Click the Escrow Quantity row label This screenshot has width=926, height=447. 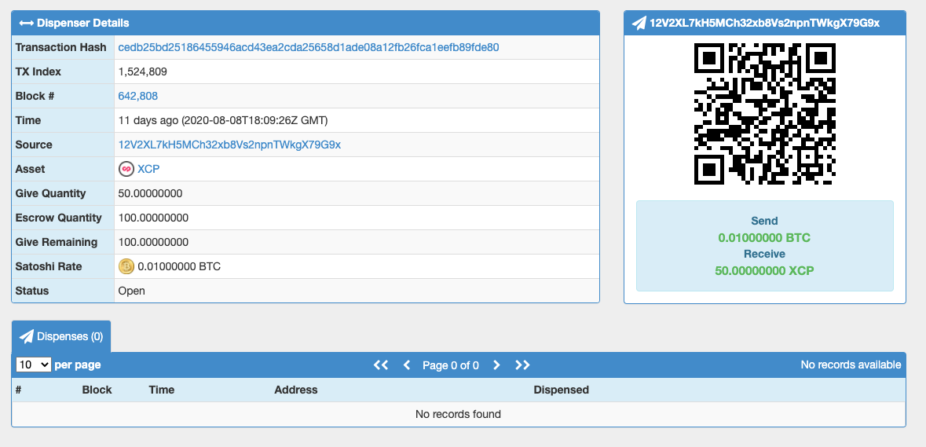coord(58,218)
